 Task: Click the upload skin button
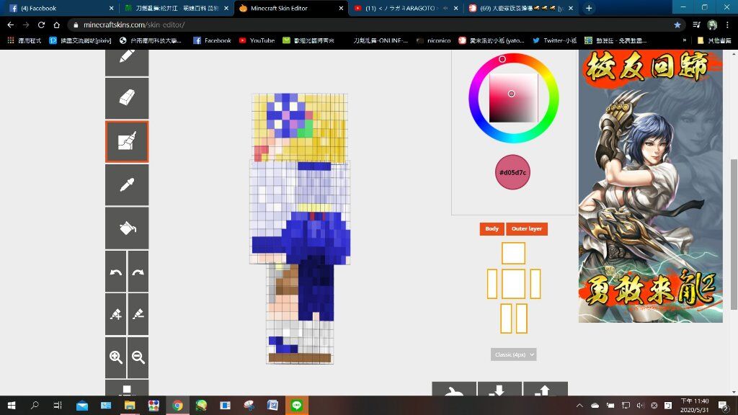(546, 389)
